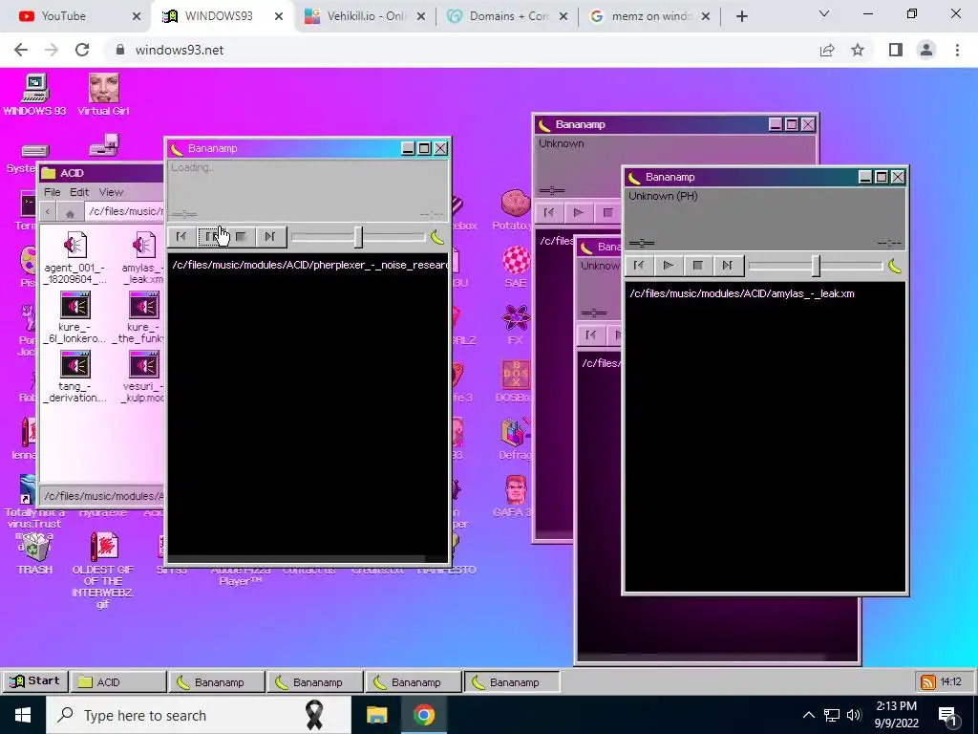Previous track in rear Bananamp titled Unknown
Viewport: 978px width, 734px height.
(549, 213)
